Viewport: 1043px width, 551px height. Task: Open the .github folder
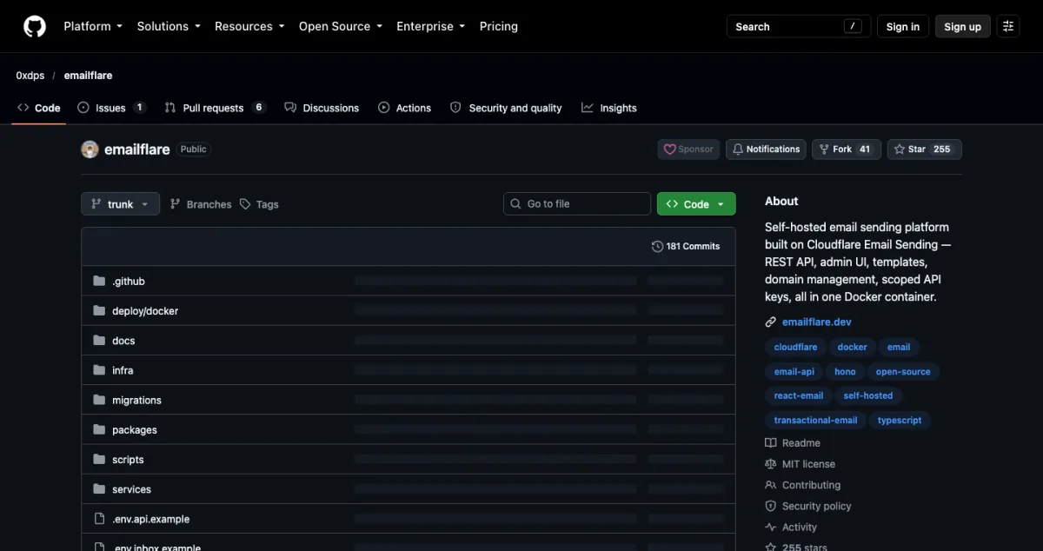coord(129,282)
